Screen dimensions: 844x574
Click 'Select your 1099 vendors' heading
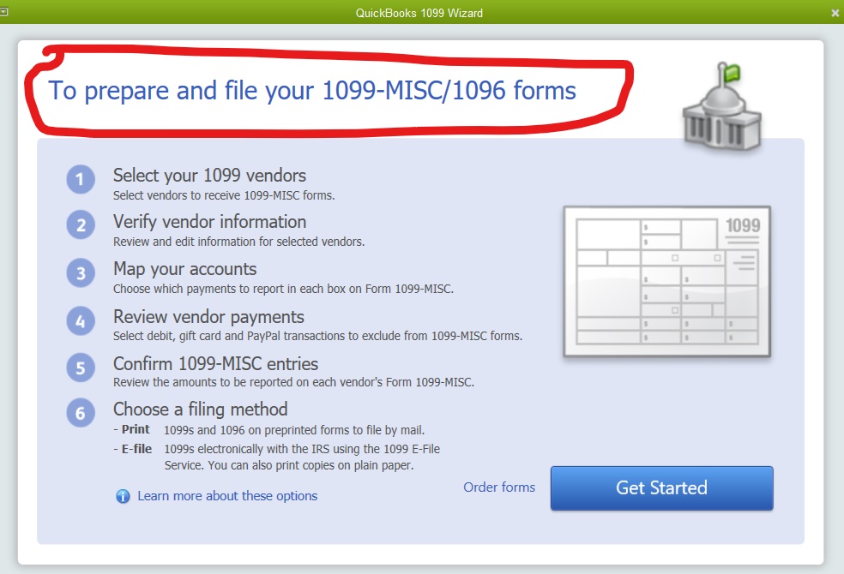[x=209, y=176]
